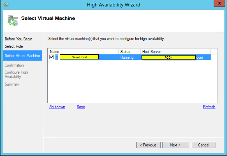Open the Select Role step in sidebar
Screen dimensions: 227x156
[14, 46]
